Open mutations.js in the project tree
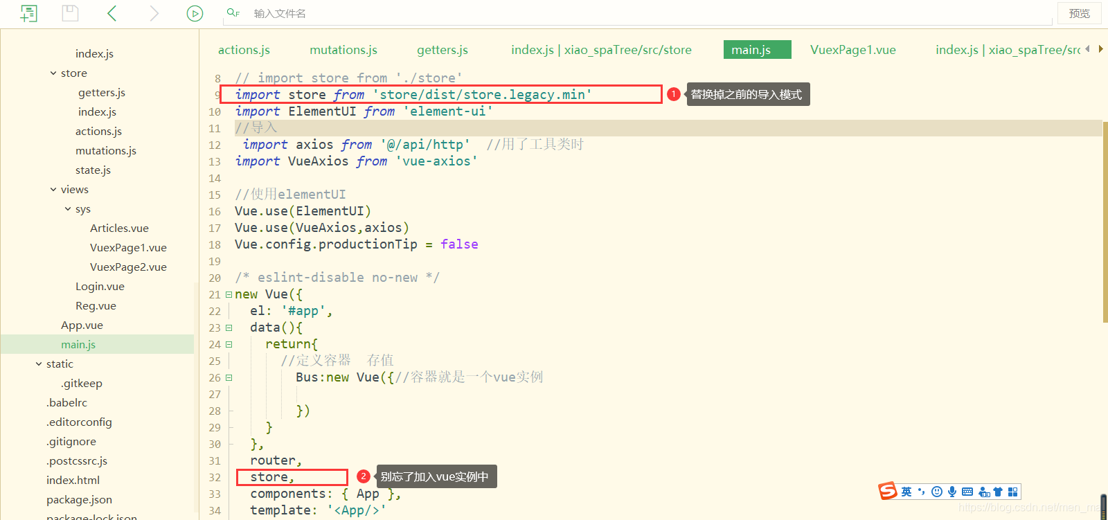 click(106, 150)
